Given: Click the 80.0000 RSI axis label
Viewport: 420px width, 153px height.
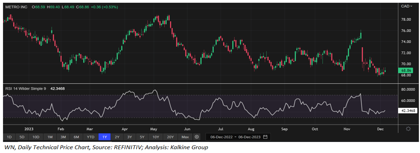Looking at the screenshot, I should pos(408,89).
